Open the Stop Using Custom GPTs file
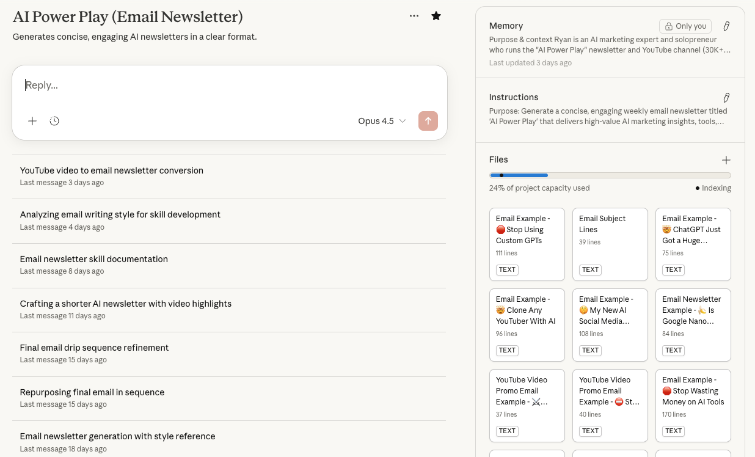Screen dimensions: 755x457 [527, 244]
